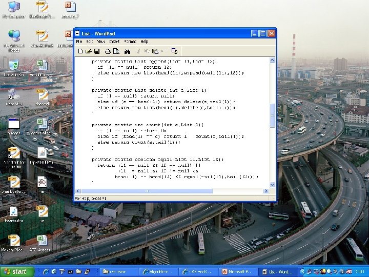Select the Images window-style desktop icon

tap(14, 127)
